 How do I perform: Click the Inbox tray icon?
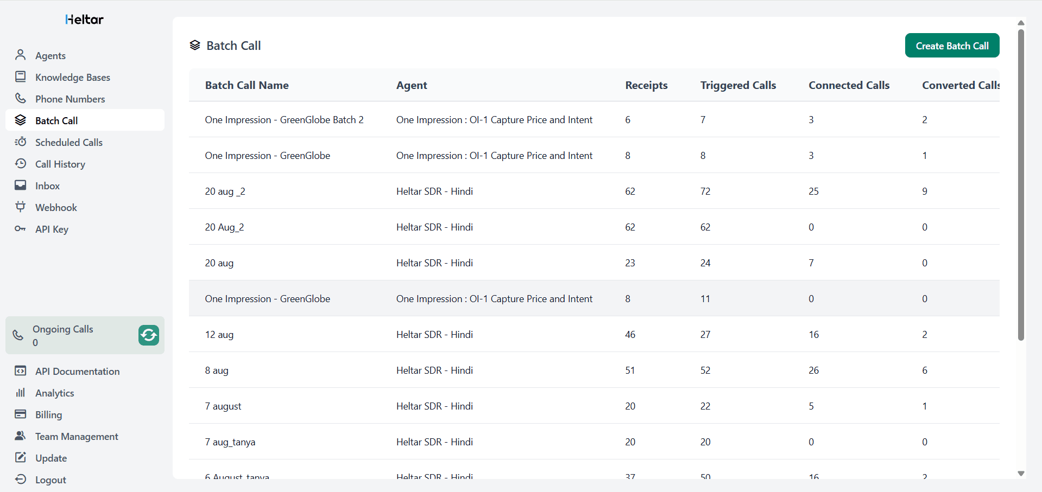(x=21, y=185)
